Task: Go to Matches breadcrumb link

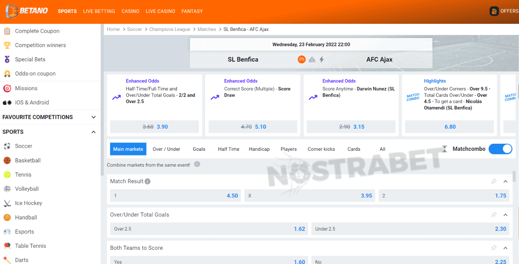Action: coord(207,29)
